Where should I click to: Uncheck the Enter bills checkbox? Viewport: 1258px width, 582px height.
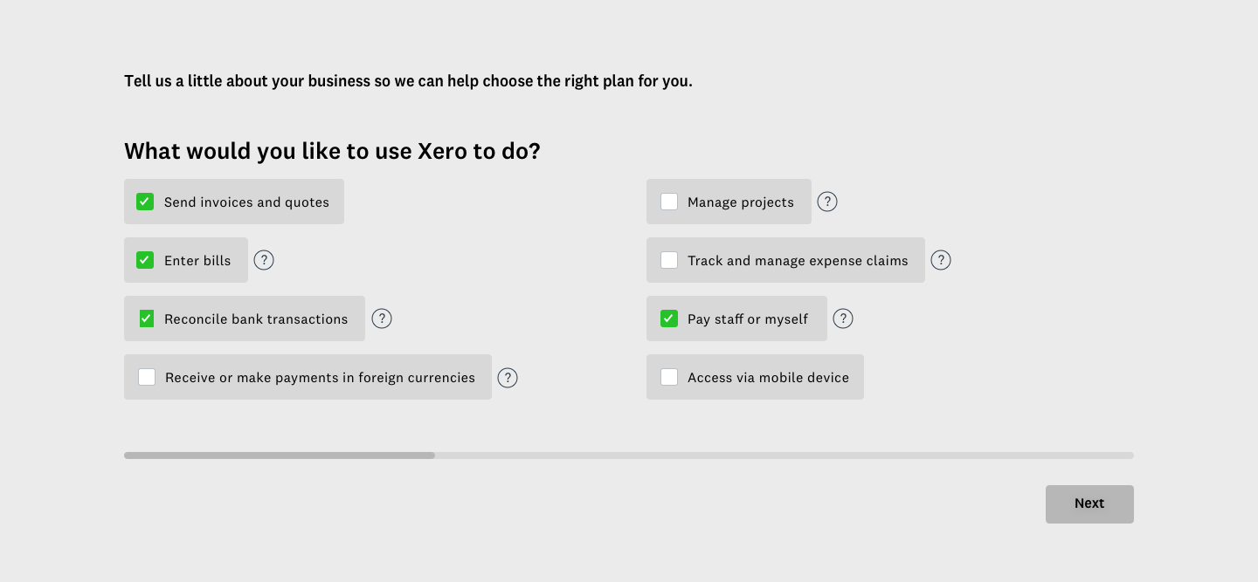[145, 260]
